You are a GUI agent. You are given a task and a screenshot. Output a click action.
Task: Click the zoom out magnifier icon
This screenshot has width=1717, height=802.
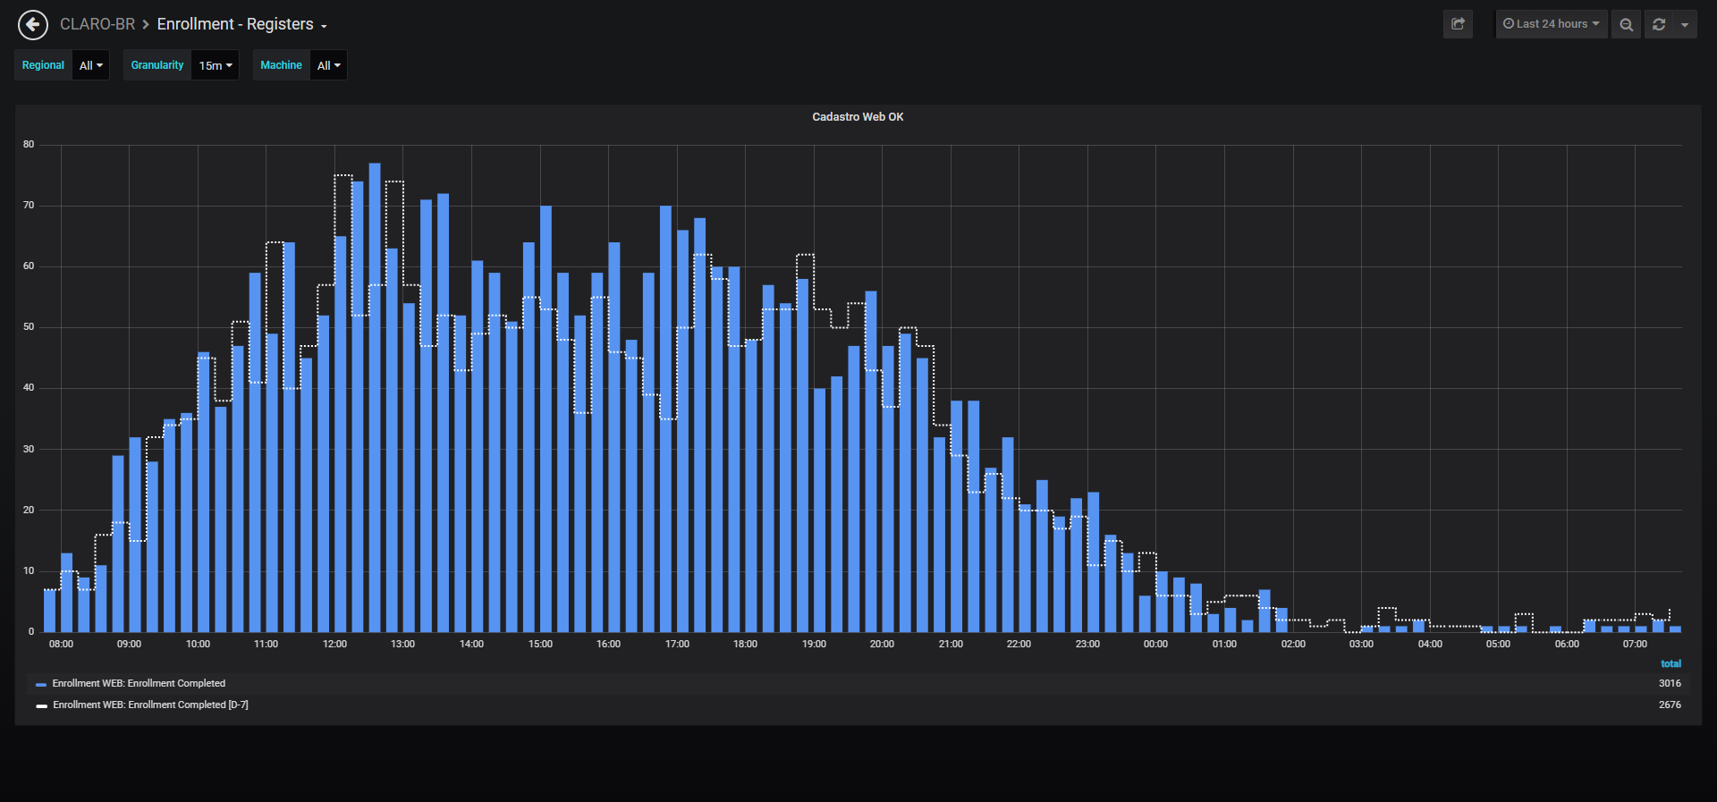pyautogui.click(x=1626, y=24)
